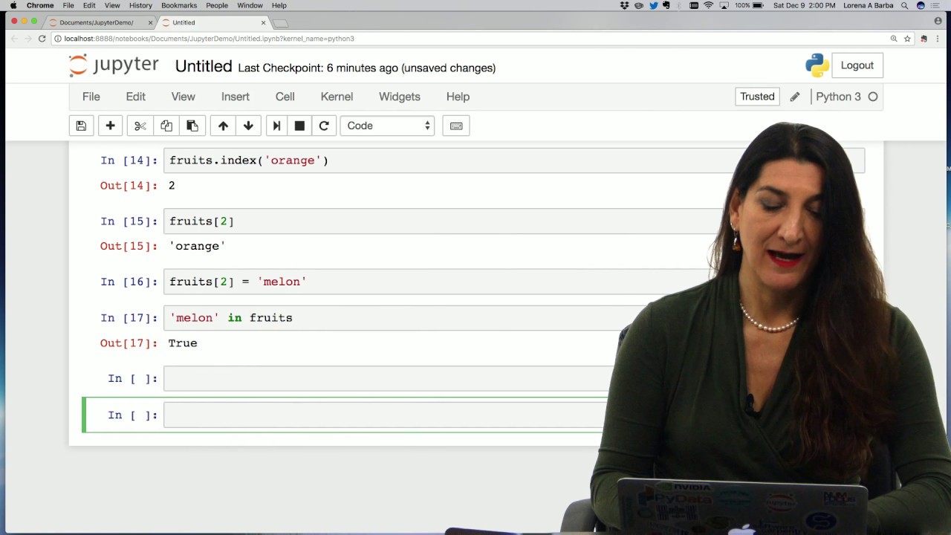Bookmark this page with the star icon

pyautogui.click(x=907, y=39)
